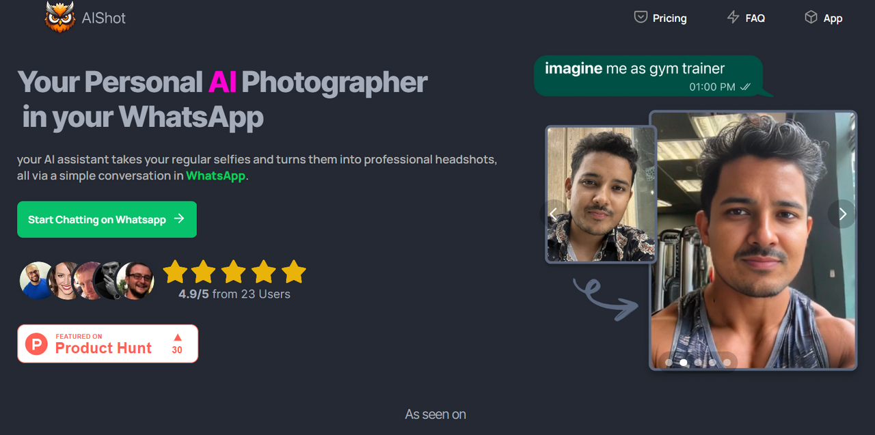The height and width of the screenshot is (435, 875).
Task: Click the '4.9/5 from 23 Users' text
Action: (234, 294)
